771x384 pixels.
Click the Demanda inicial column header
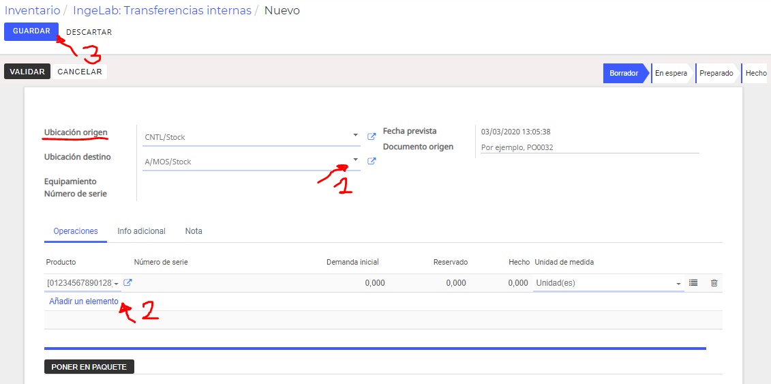pyautogui.click(x=352, y=262)
